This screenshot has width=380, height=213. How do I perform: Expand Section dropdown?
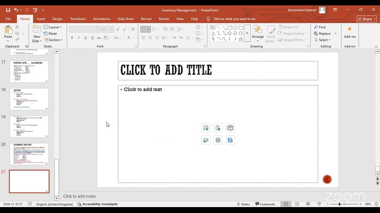coord(53,40)
